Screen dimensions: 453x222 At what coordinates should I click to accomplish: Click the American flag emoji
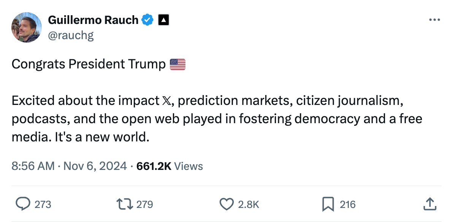(177, 64)
